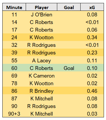The height and width of the screenshot is (120, 106).
Task: Click the Goal column header
Action: 69,7
